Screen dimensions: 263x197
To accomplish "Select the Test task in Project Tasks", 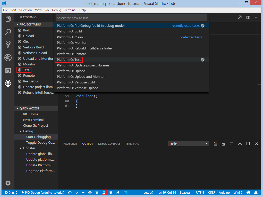I will click(26, 70).
